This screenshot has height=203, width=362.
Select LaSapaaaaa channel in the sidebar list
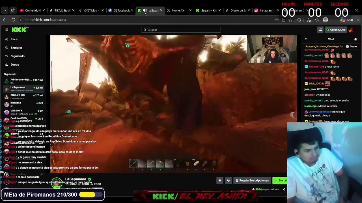(23, 89)
